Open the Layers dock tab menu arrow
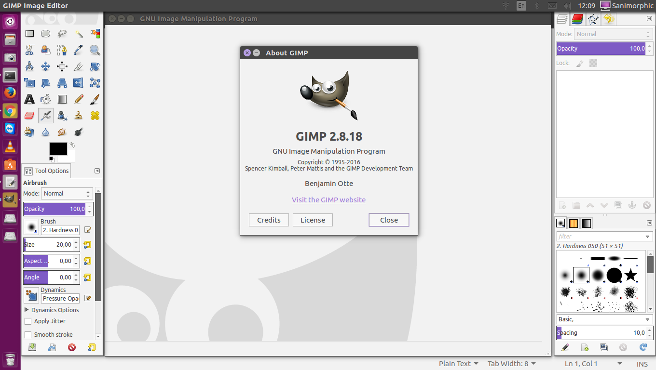The width and height of the screenshot is (656, 370). point(649,19)
